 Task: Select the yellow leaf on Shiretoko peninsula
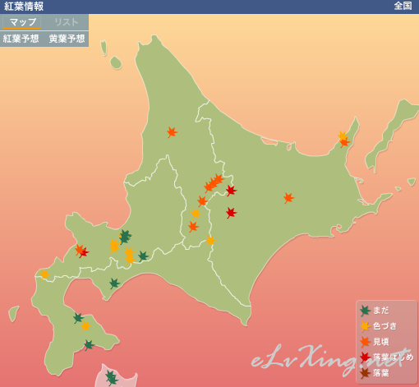coord(343,136)
